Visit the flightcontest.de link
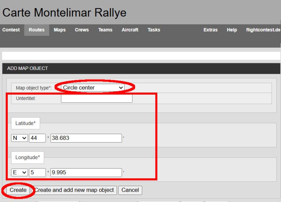281x202 pixels. [263, 30]
